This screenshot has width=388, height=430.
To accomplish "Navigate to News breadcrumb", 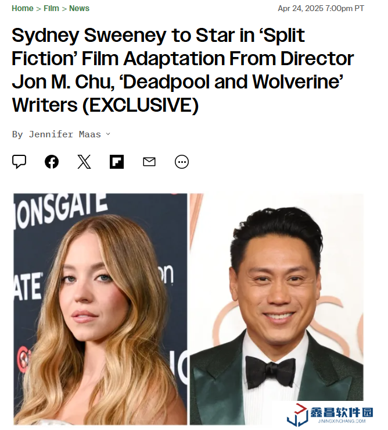I will tap(79, 9).
